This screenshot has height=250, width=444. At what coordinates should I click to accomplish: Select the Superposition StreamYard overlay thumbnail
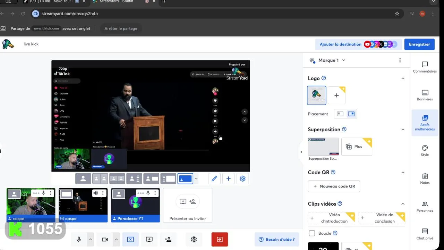323,147
